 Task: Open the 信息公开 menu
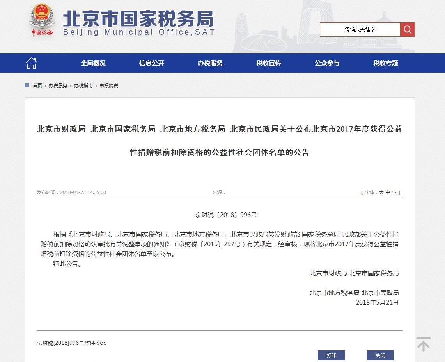click(152, 63)
